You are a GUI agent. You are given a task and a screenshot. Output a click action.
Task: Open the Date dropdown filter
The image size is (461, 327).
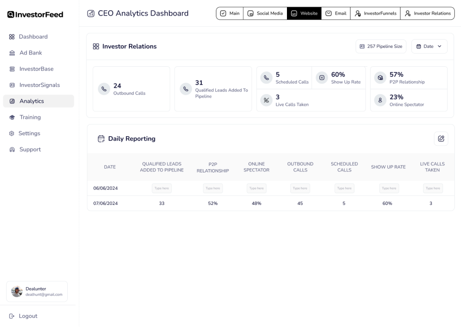tap(429, 47)
